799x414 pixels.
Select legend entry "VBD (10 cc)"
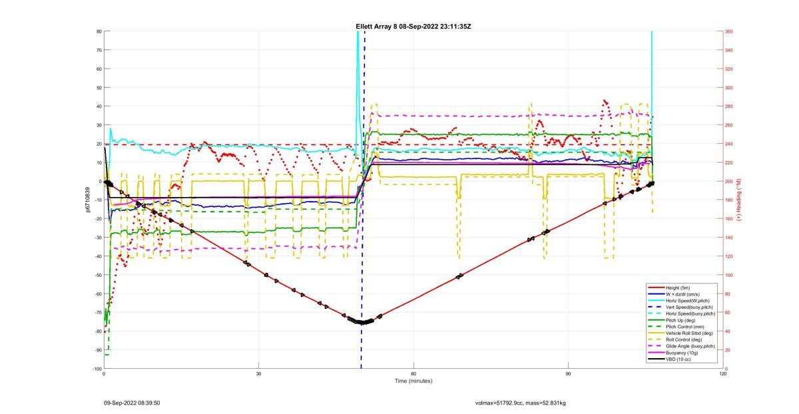click(x=678, y=359)
